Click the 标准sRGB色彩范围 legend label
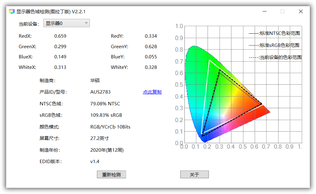 tap(279, 45)
